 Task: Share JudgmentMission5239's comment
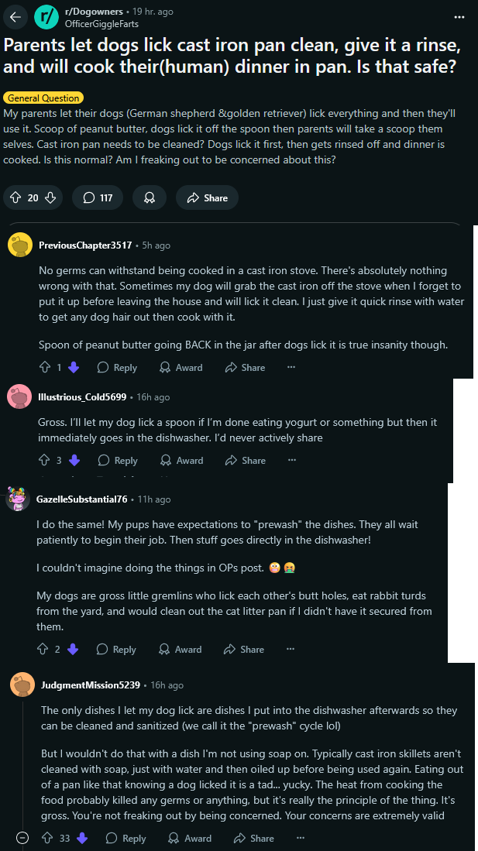coord(253,838)
